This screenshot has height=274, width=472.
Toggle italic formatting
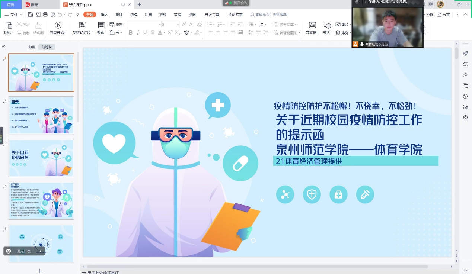coord(138,33)
